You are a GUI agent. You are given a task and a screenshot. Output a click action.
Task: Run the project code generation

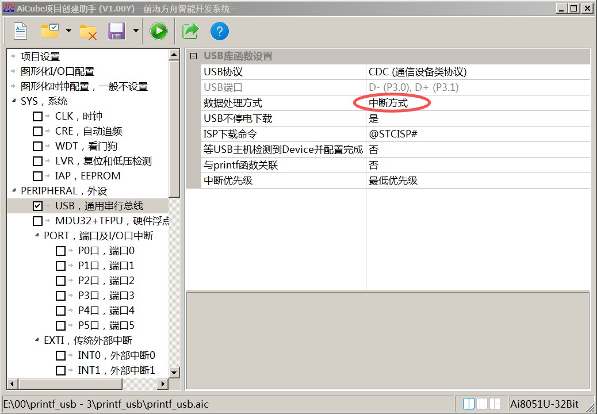coord(159,31)
